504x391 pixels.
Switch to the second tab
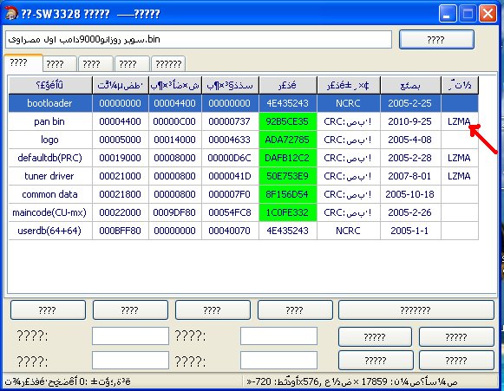[59, 63]
